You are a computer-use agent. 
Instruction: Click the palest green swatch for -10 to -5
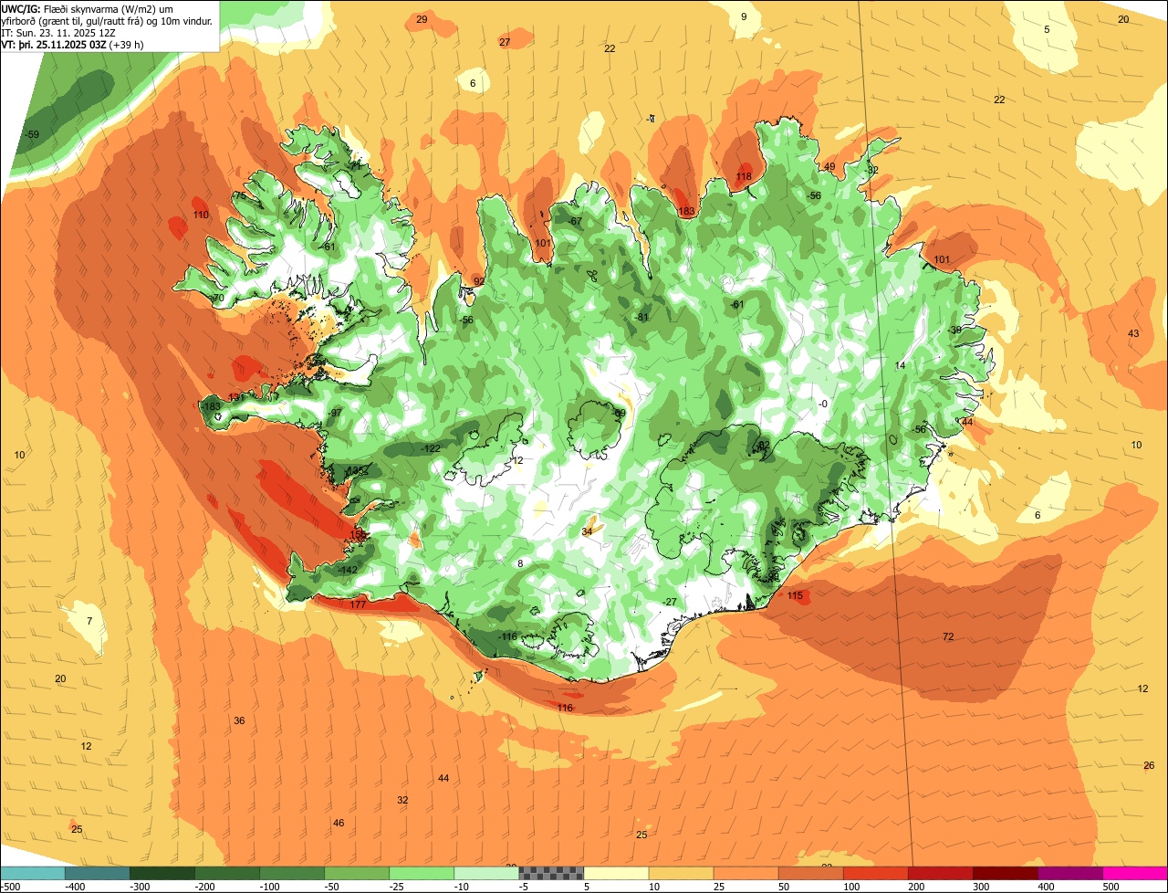coord(487,873)
